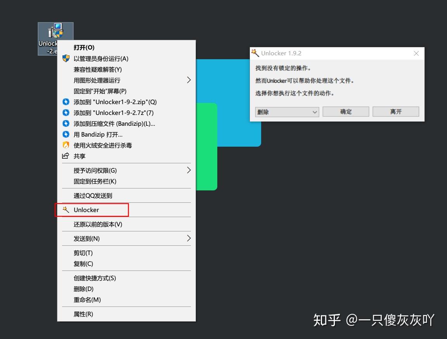447x339 pixels.
Task: Click text 选择你想执行这个文件的动作。
Action: (295, 93)
